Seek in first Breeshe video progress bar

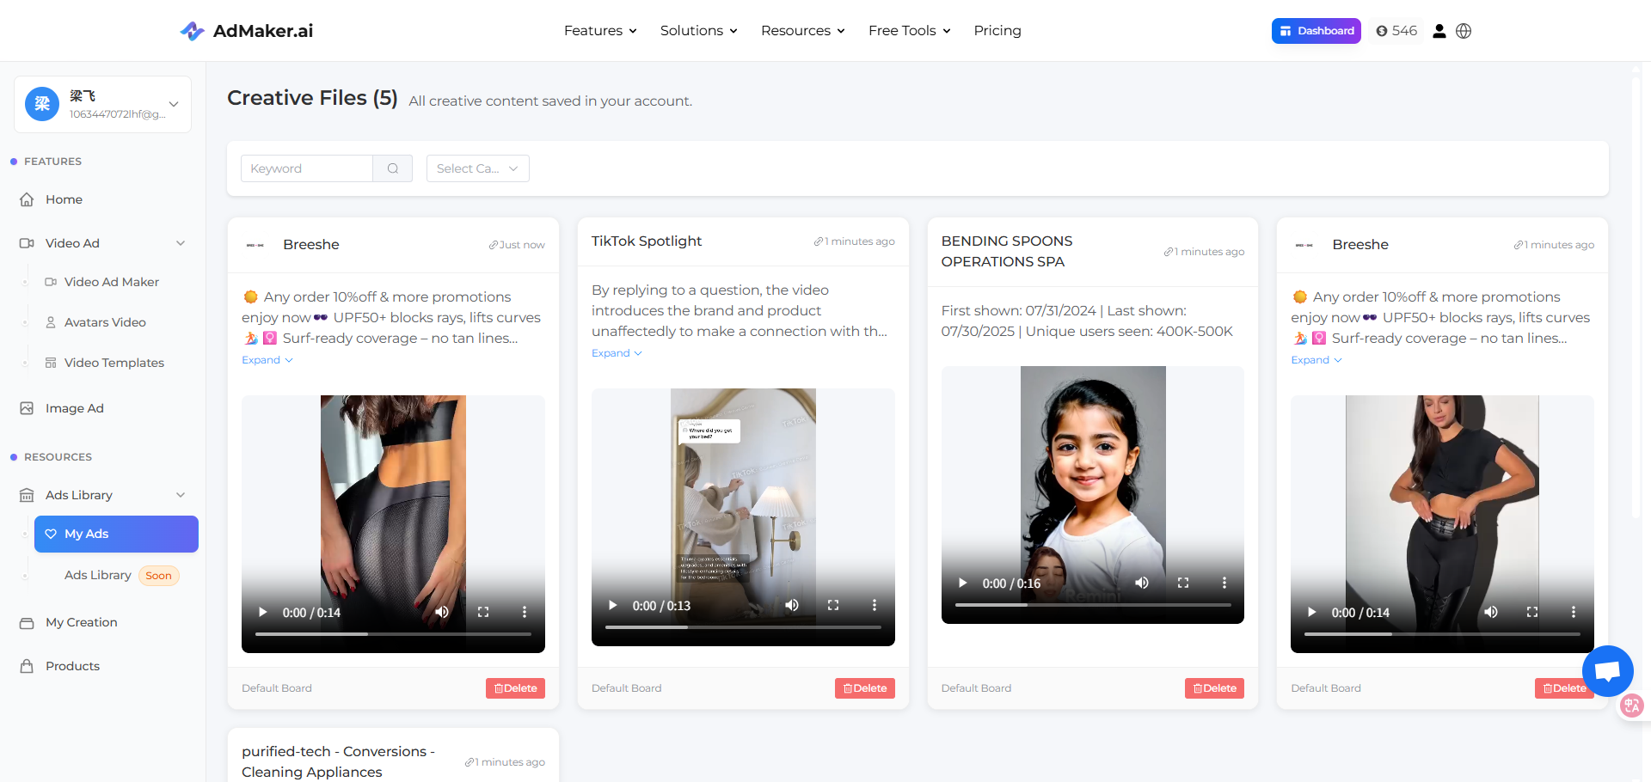(x=393, y=634)
